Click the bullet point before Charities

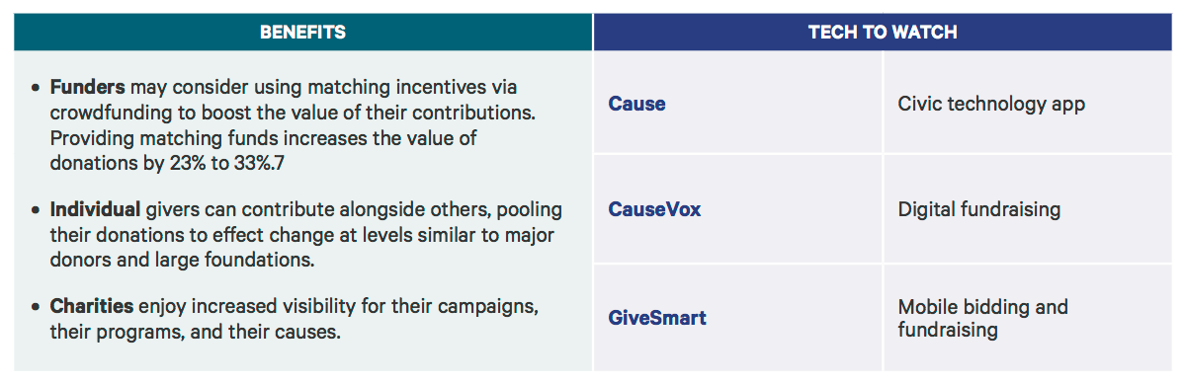(37, 308)
